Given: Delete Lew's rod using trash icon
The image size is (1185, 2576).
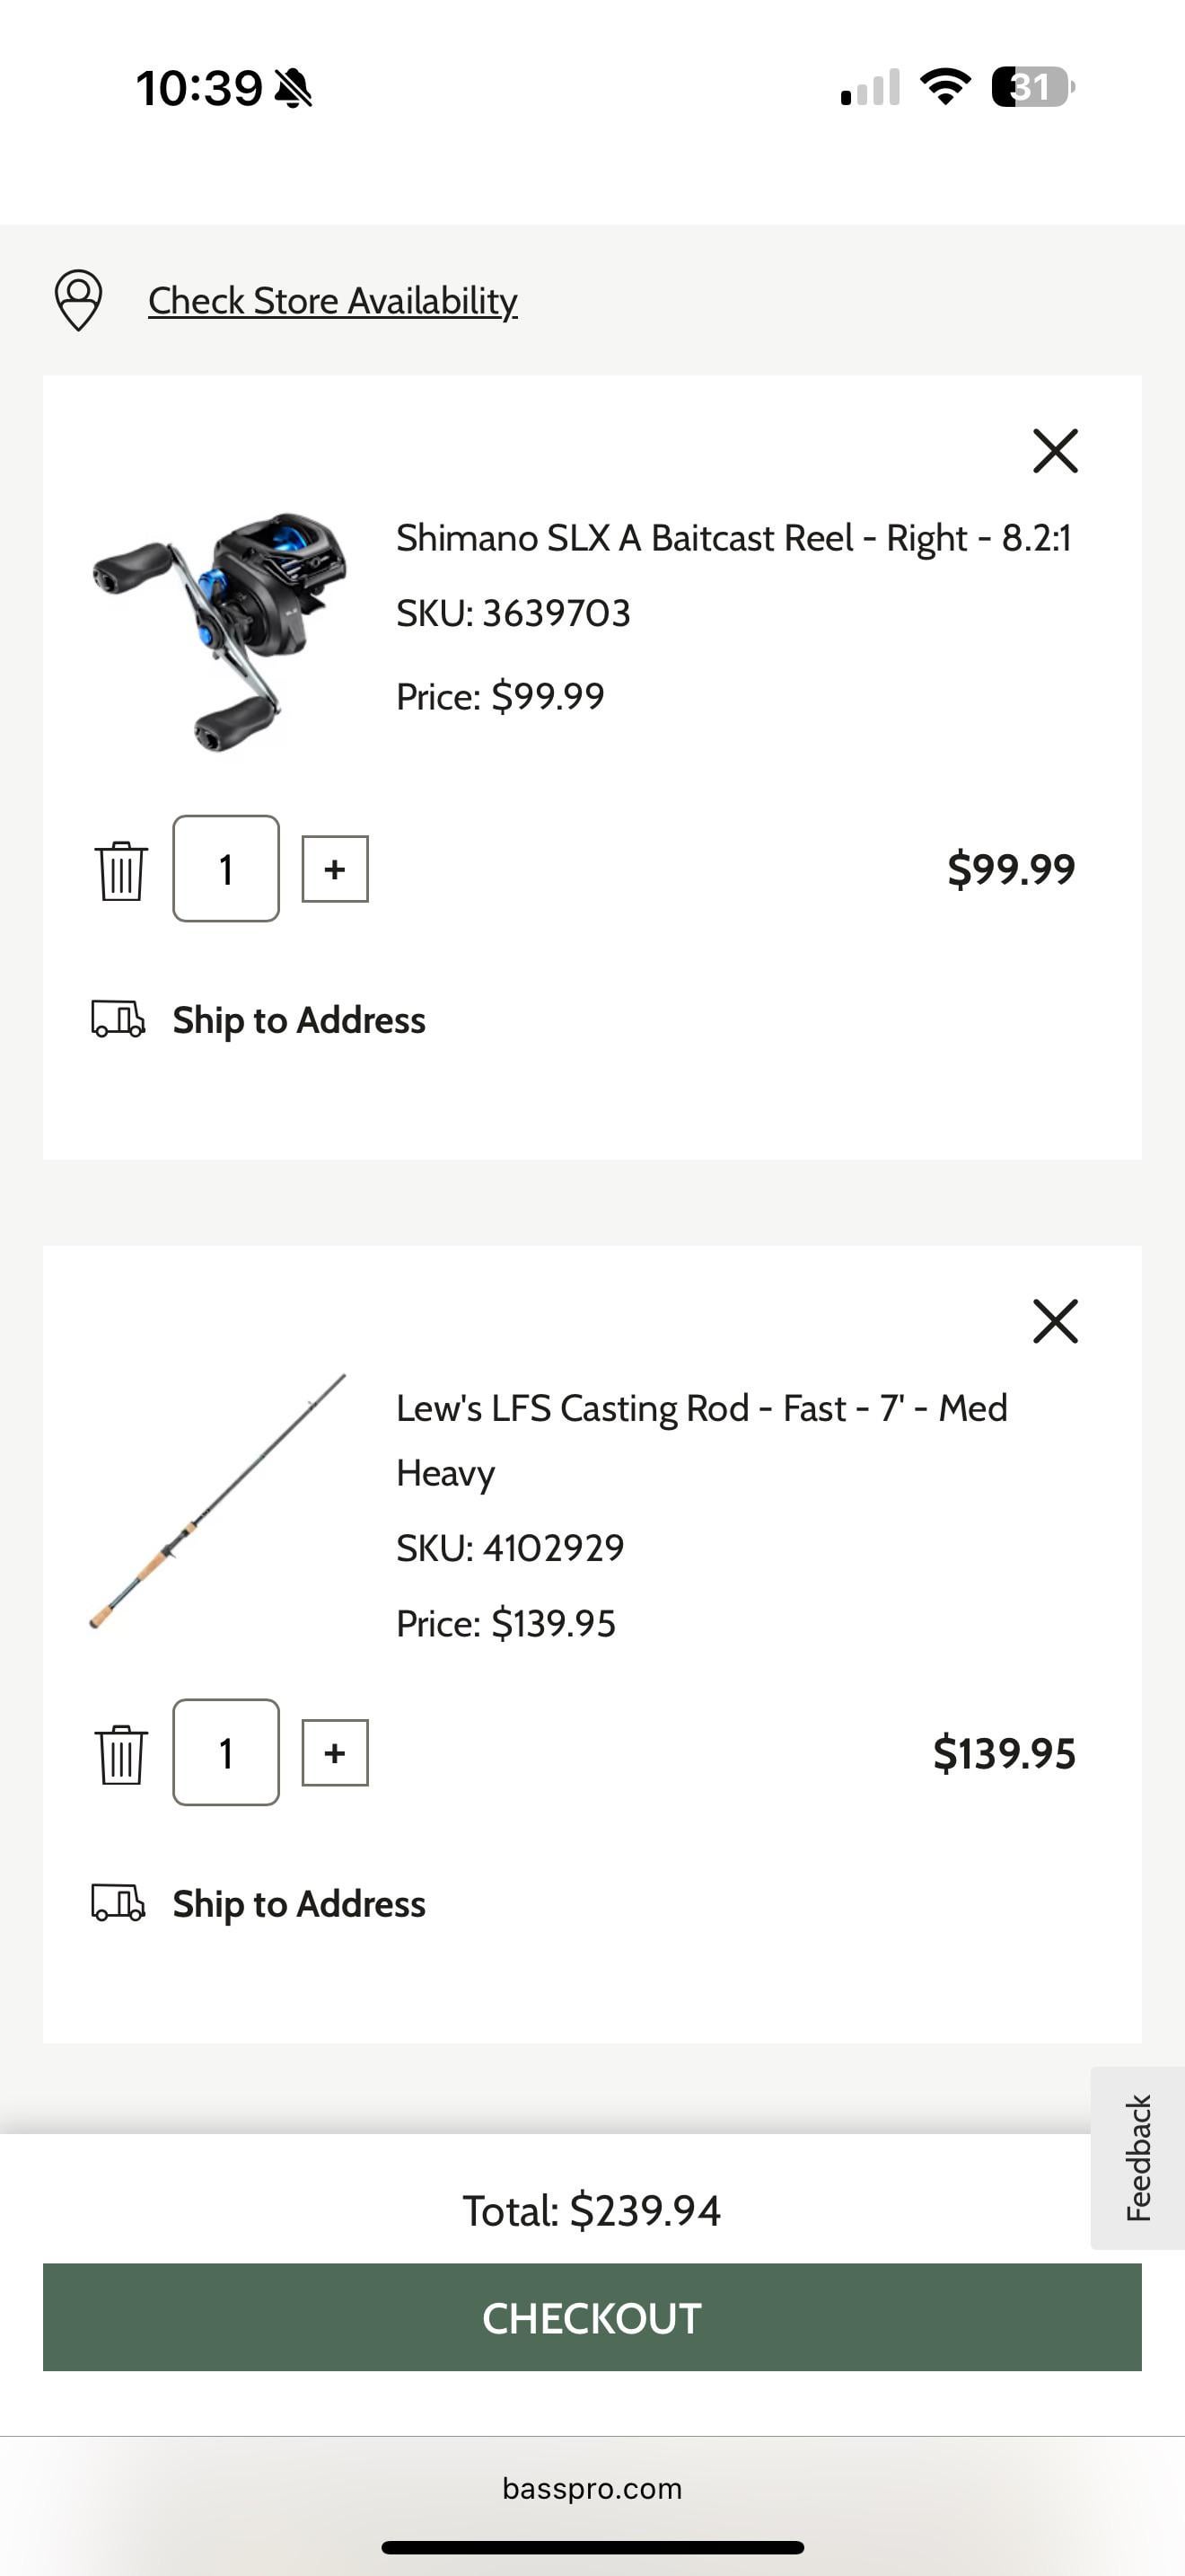Looking at the screenshot, I should pos(121,1754).
